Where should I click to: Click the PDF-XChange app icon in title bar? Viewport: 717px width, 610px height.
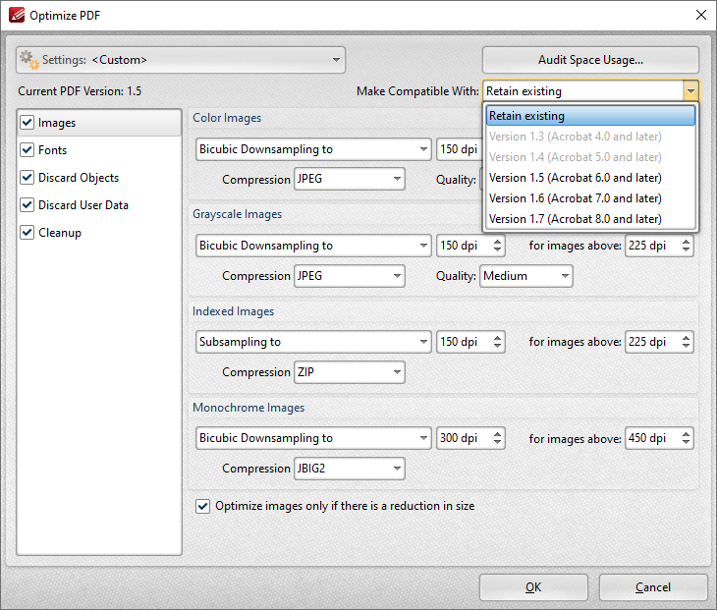click(17, 15)
